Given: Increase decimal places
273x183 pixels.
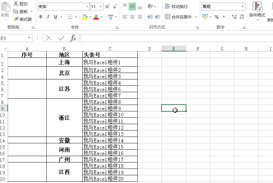Looking at the screenshot, I should coord(234,17).
